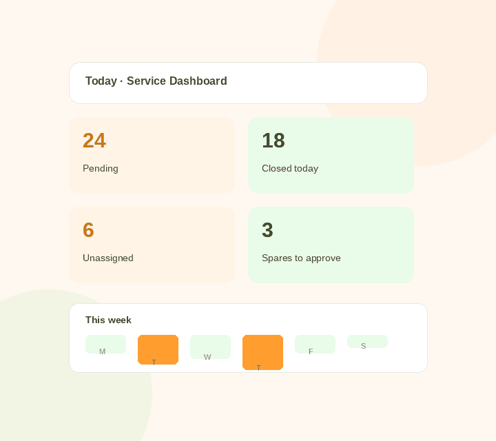Select the S bar in weekly chart

[x=368, y=341]
